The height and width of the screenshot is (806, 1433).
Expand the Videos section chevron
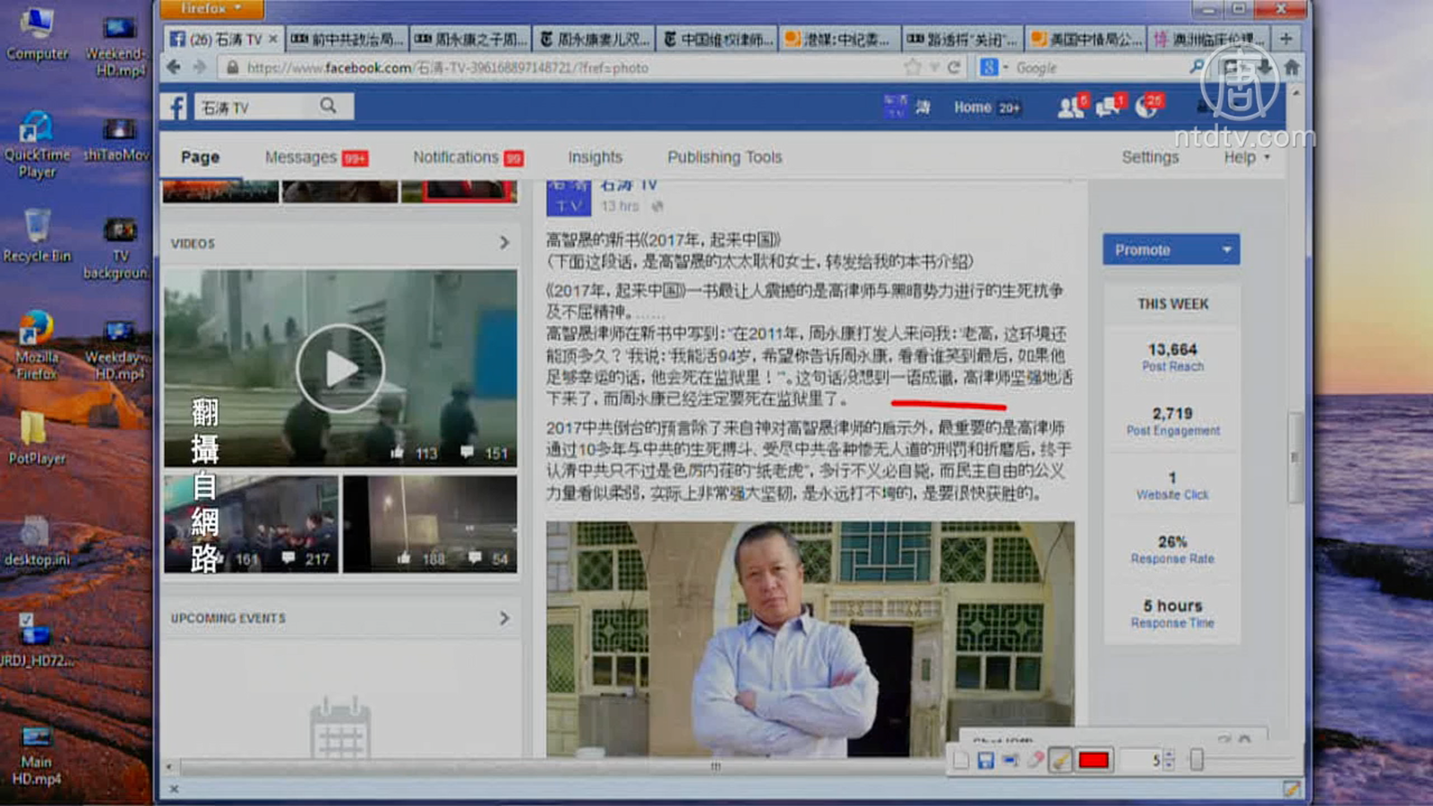[x=504, y=243]
